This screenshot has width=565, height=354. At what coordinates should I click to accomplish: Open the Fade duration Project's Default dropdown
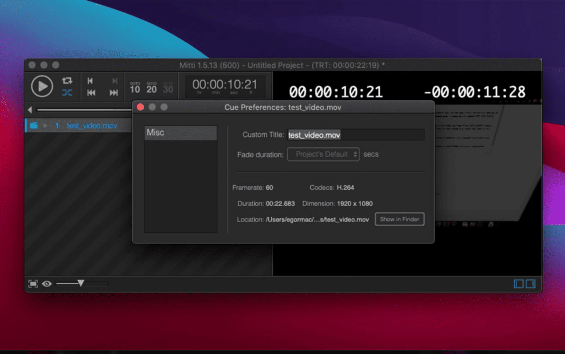coord(323,154)
